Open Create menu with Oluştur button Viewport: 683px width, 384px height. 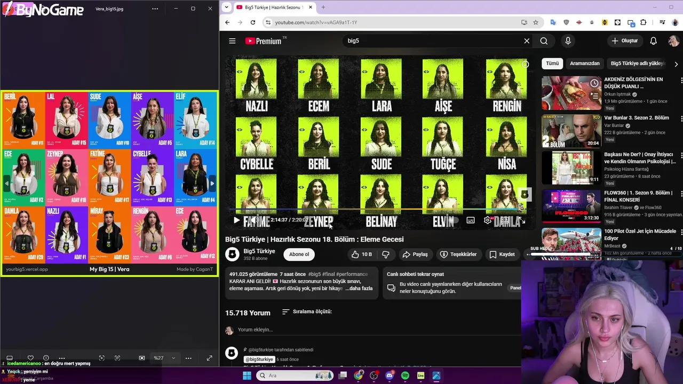point(624,41)
